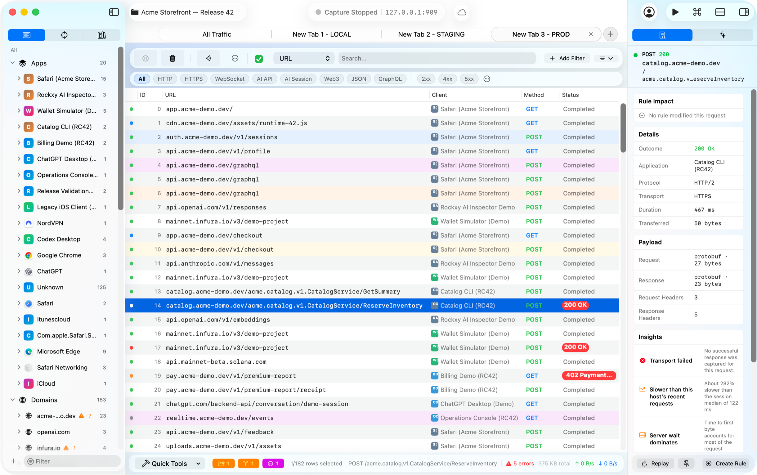Viewport: 757px width, 475px height.
Task: Switch to New Tab 2 - STAGING
Action: (431, 34)
